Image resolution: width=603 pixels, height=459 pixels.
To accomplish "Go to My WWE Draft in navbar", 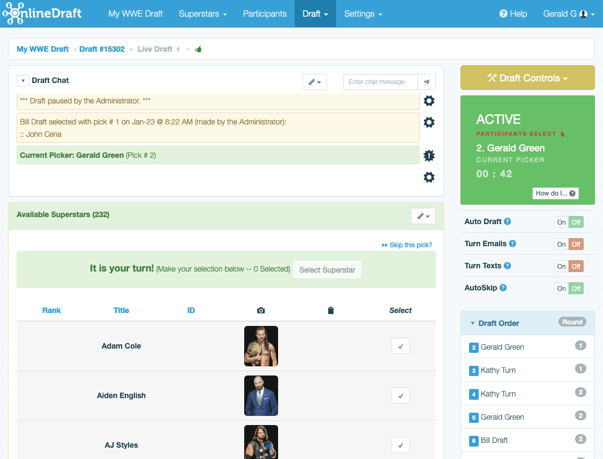I will click(x=136, y=14).
